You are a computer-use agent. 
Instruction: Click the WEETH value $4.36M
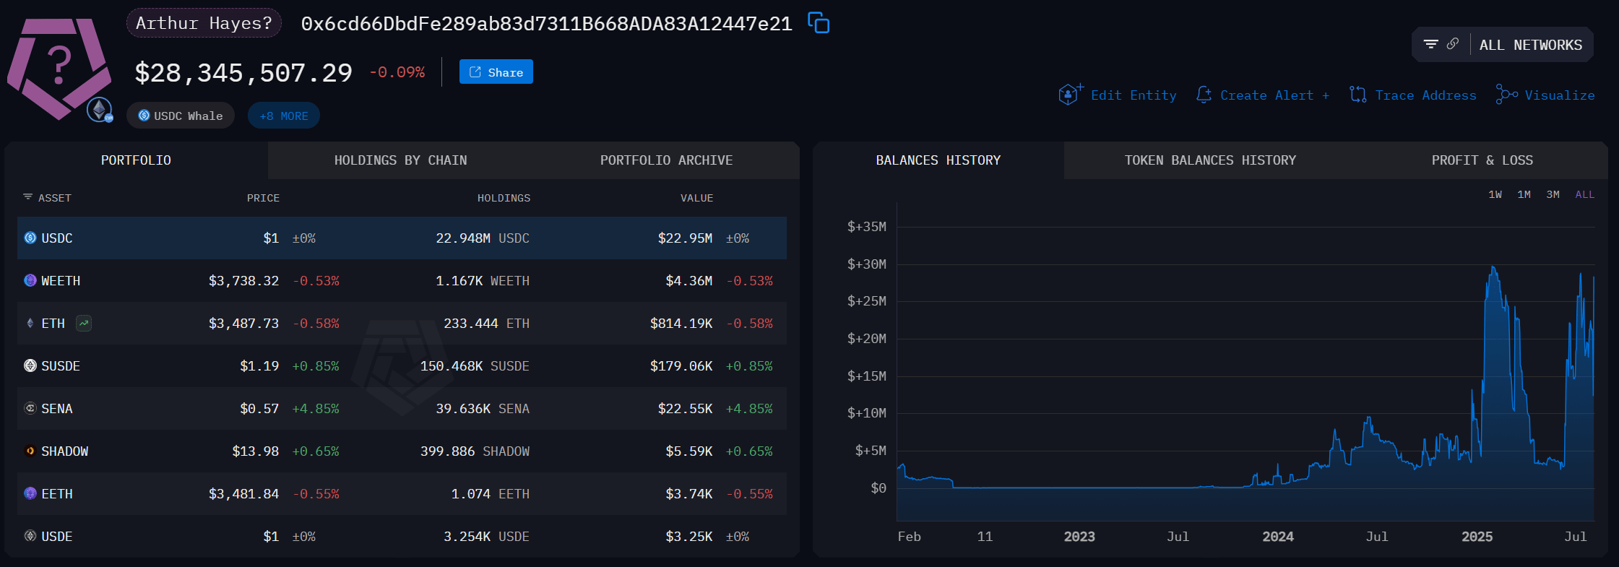click(688, 281)
